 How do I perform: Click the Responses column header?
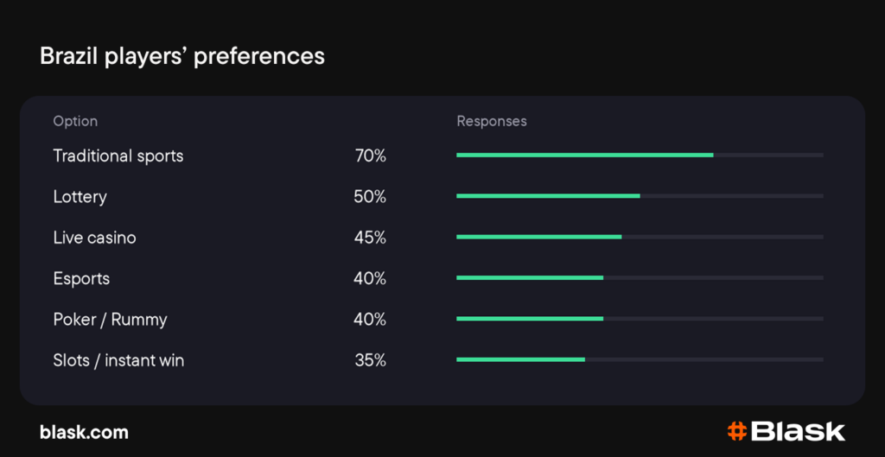(492, 121)
